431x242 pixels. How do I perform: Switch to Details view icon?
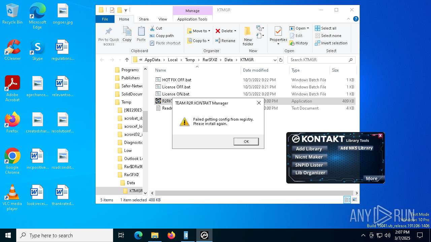point(347,200)
